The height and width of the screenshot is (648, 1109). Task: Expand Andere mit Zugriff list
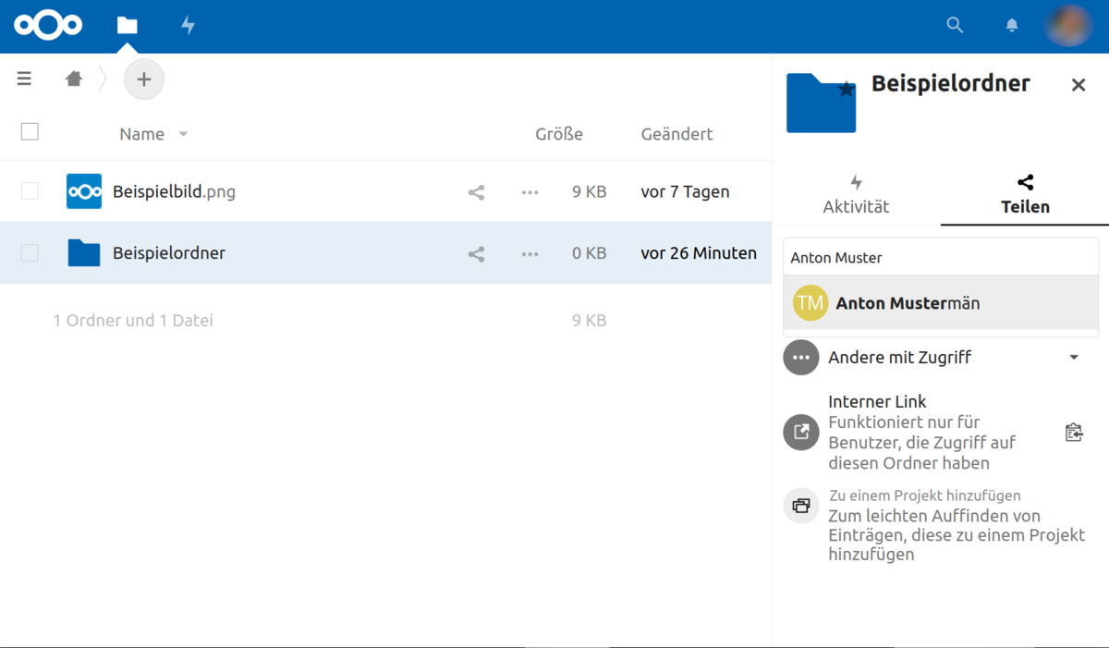point(1074,358)
